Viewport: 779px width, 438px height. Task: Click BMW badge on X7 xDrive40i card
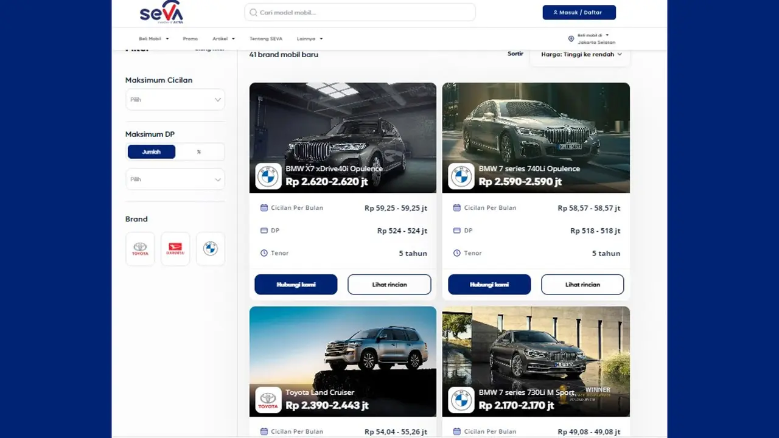(x=268, y=176)
